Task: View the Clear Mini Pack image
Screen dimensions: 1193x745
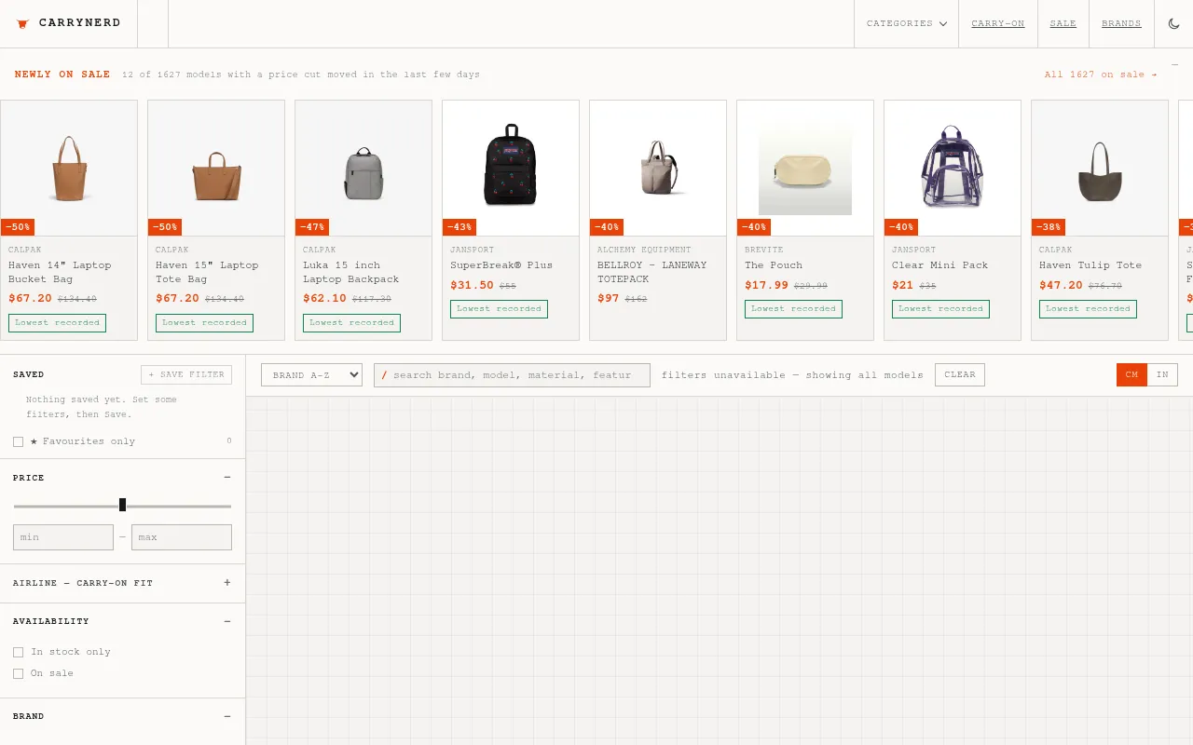Action: click(x=953, y=168)
